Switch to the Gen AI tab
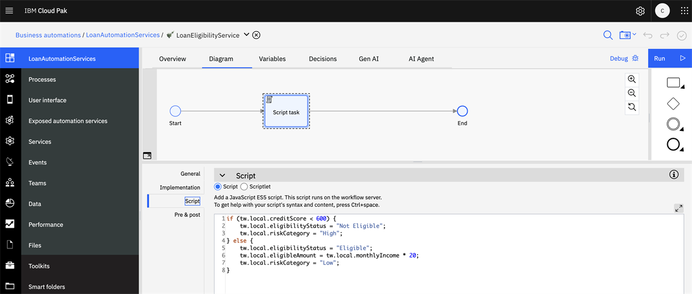692x294 pixels. [369, 59]
